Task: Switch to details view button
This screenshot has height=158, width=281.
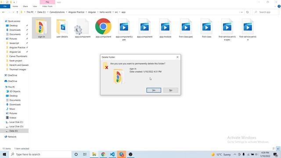Action: [274, 148]
